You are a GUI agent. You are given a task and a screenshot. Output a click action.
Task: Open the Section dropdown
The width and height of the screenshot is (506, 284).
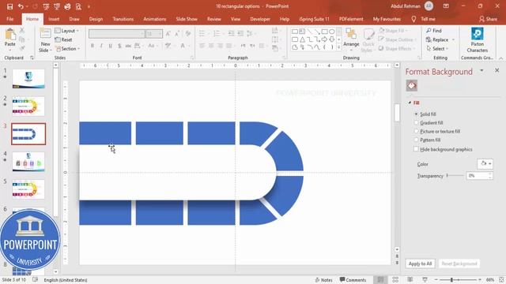coord(68,49)
